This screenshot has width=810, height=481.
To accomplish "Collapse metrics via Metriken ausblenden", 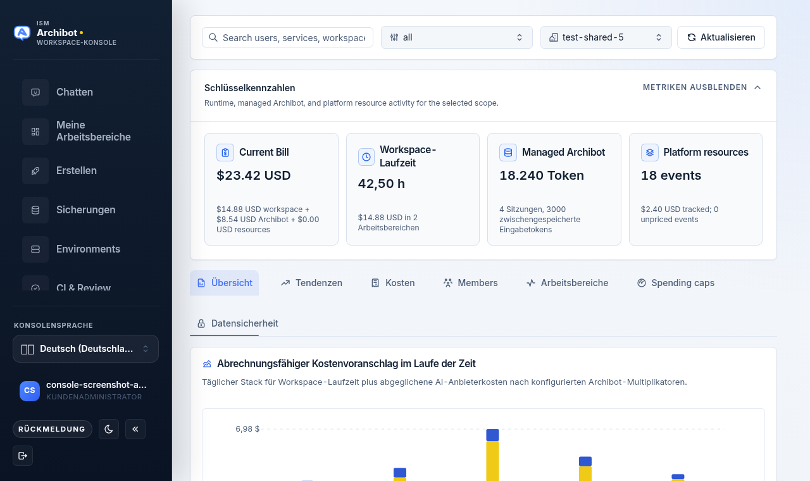I will coord(702,87).
